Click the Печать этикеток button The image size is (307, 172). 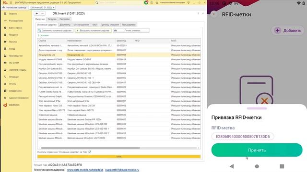point(131,31)
